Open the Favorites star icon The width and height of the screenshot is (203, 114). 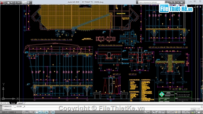(178, 2)
